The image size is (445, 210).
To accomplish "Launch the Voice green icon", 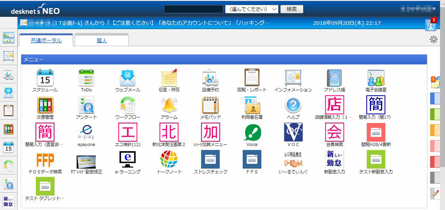I will pos(252,133).
